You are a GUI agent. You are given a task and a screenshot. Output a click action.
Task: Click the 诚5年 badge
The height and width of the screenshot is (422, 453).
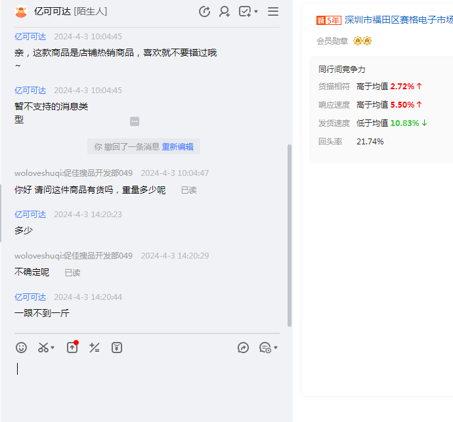tap(329, 20)
